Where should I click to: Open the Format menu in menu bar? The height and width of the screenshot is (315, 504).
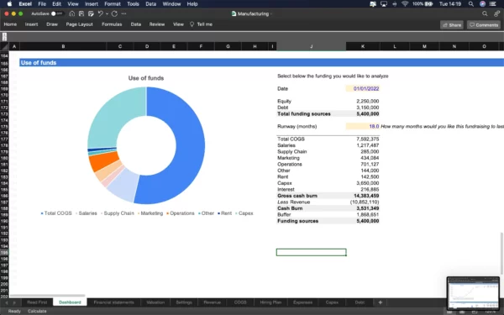pos(113,4)
